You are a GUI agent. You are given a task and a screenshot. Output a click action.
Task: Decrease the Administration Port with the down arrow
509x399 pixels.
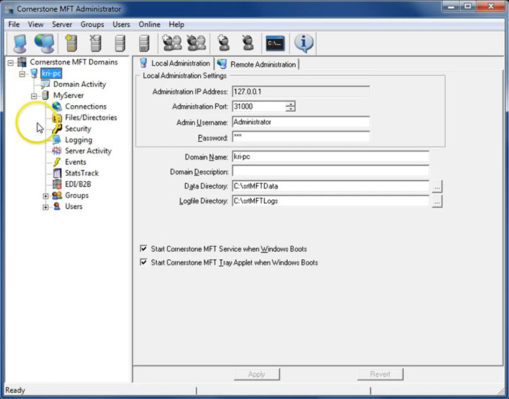[x=290, y=109]
